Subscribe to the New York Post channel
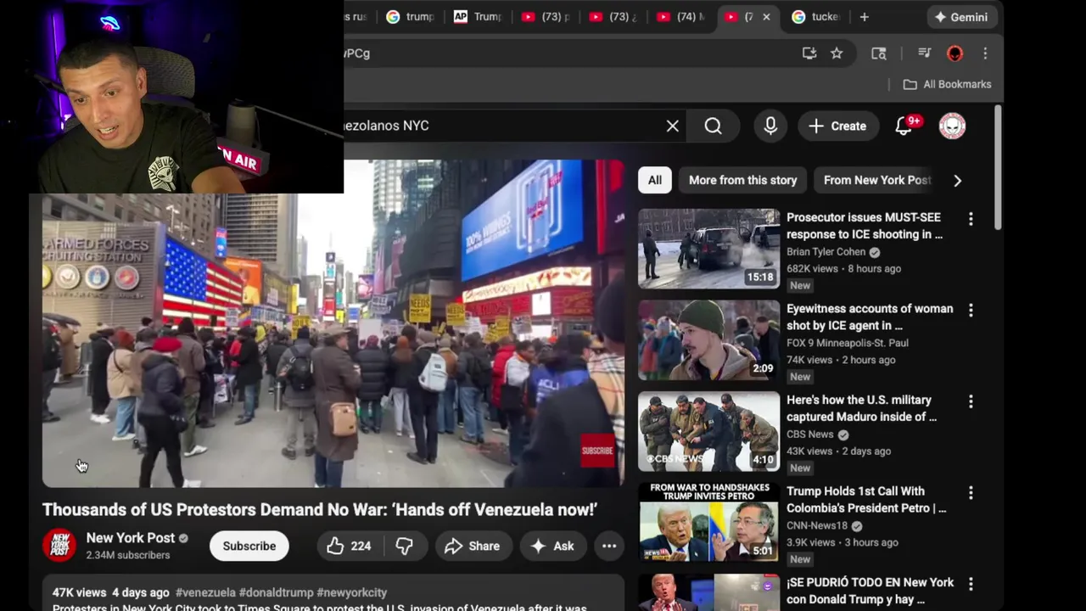 [249, 546]
